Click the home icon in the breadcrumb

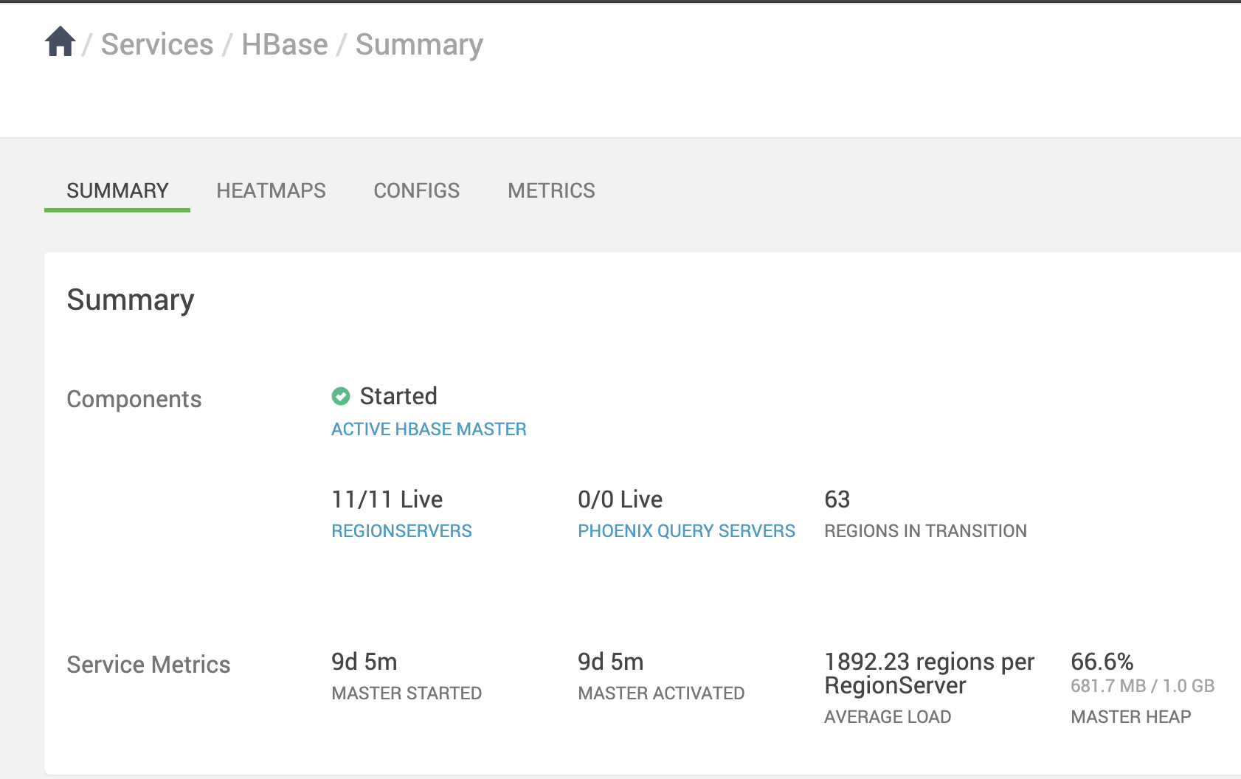click(x=59, y=44)
